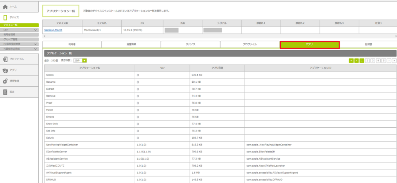Open the Profile (プロファイル) sidebar icon
This screenshot has width=397, height=183.
coord(5,59)
